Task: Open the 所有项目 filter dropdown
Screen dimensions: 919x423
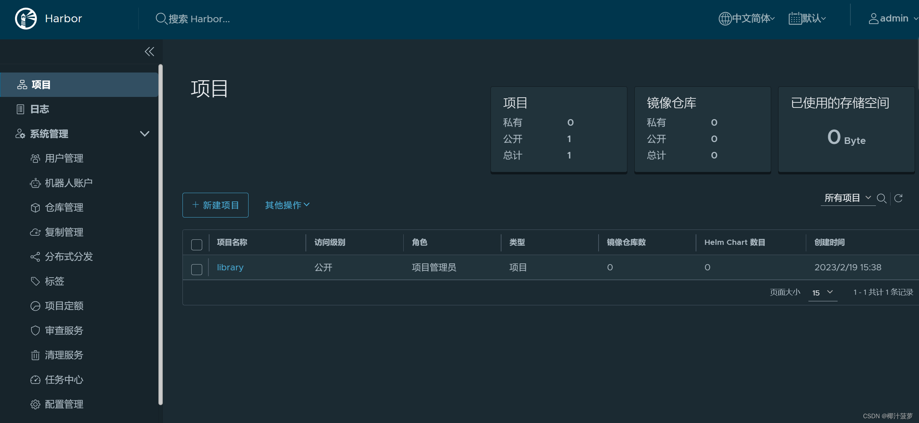Action: (x=848, y=198)
